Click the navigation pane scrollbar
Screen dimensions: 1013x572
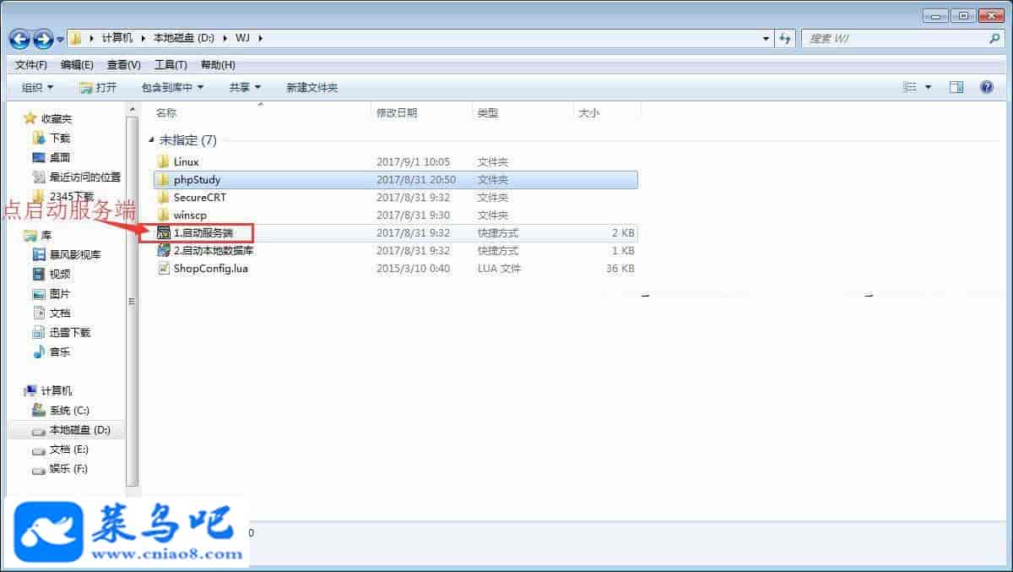pyautogui.click(x=132, y=301)
